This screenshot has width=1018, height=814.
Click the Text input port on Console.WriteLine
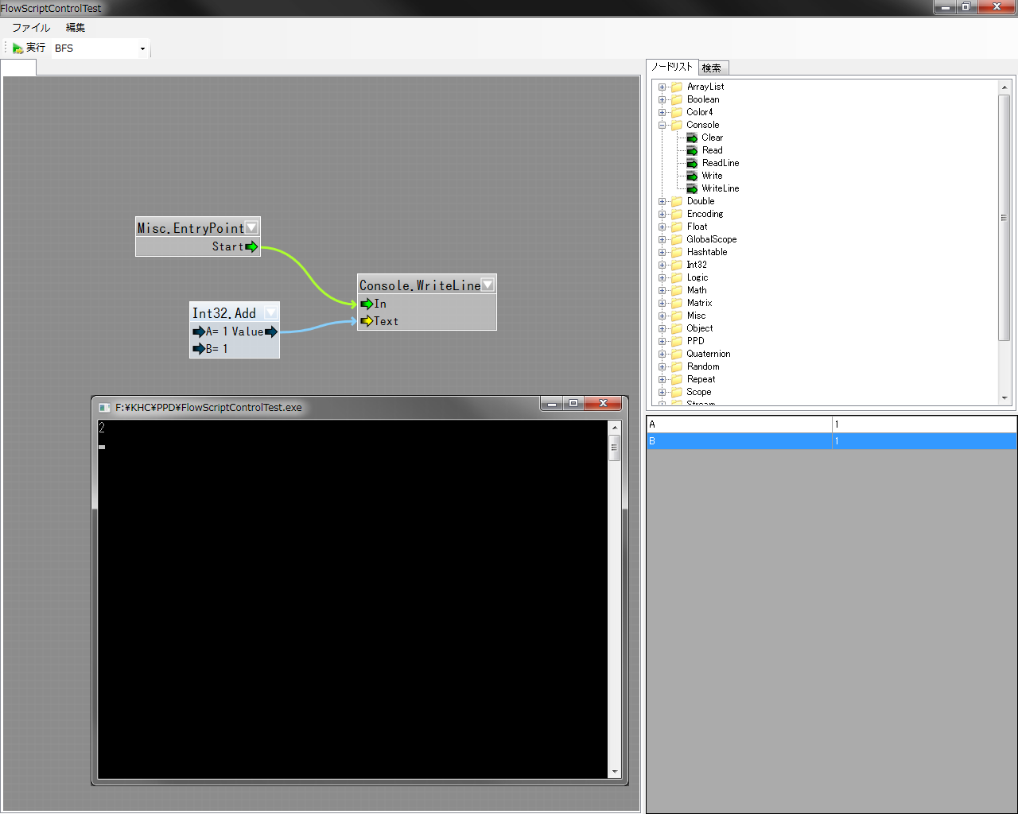click(x=367, y=321)
